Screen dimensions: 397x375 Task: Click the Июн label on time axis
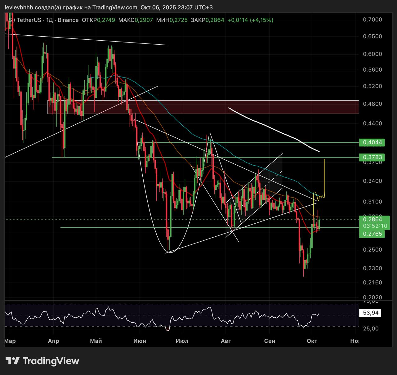[x=140, y=341]
